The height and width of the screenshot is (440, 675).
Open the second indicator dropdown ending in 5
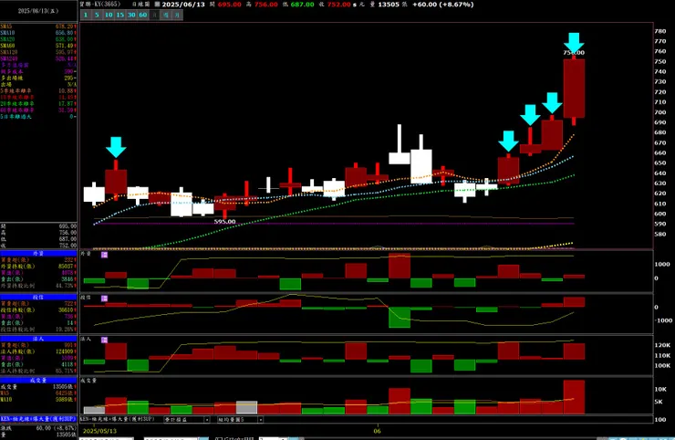click(240, 419)
